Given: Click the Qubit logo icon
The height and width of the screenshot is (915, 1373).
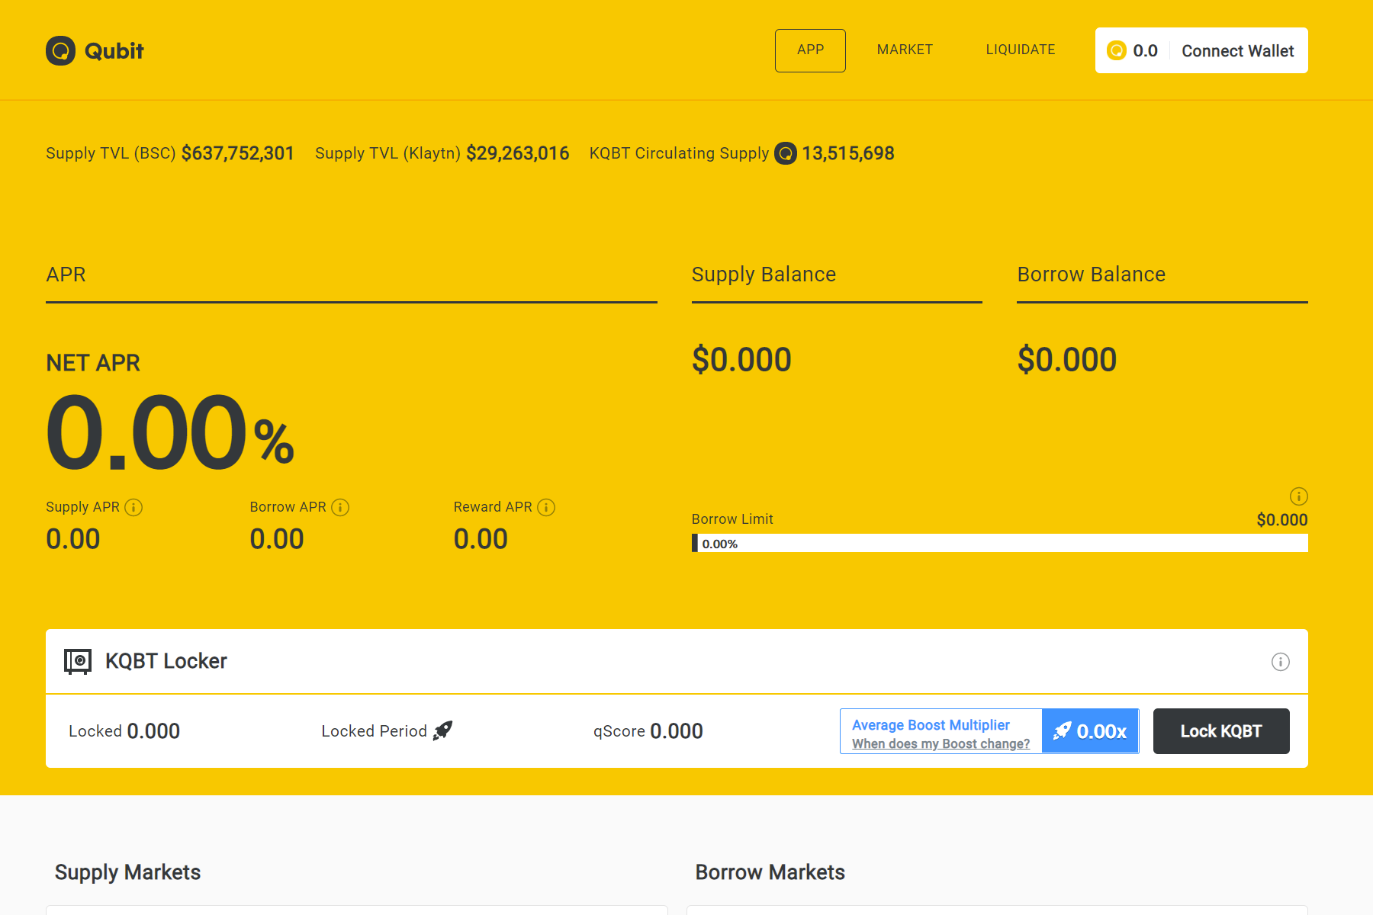Looking at the screenshot, I should pos(60,51).
